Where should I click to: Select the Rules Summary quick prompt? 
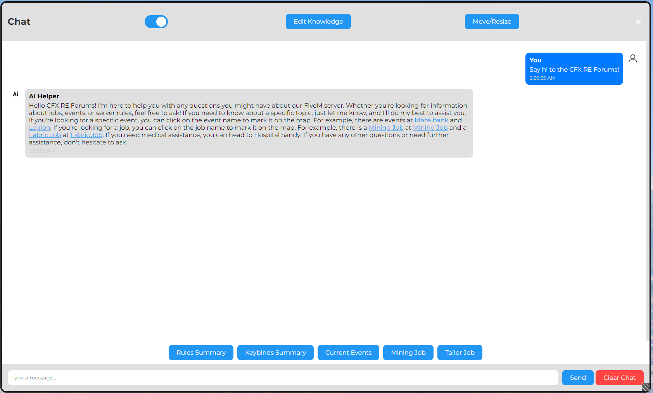click(x=201, y=353)
